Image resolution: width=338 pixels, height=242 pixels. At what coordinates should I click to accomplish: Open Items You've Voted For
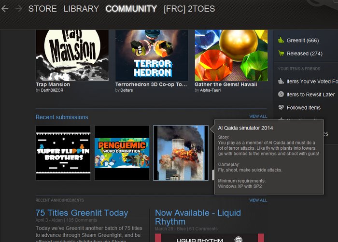tap(312, 82)
